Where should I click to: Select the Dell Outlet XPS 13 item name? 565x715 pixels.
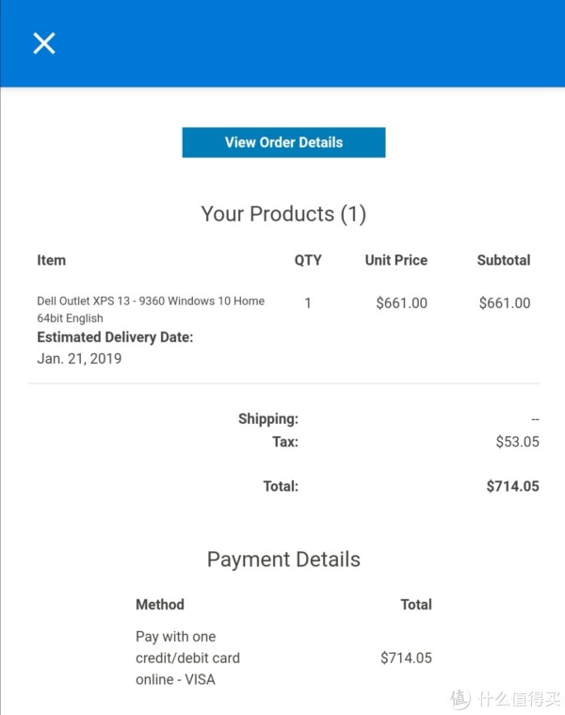click(151, 310)
